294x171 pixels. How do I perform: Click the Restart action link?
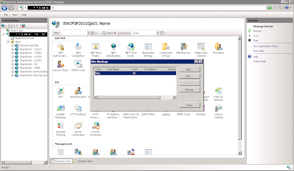[257, 31]
